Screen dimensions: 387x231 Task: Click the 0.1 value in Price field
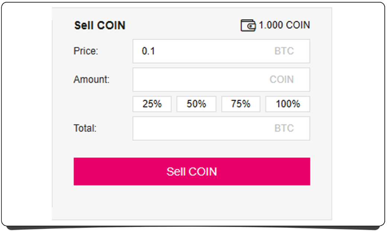tap(148, 51)
